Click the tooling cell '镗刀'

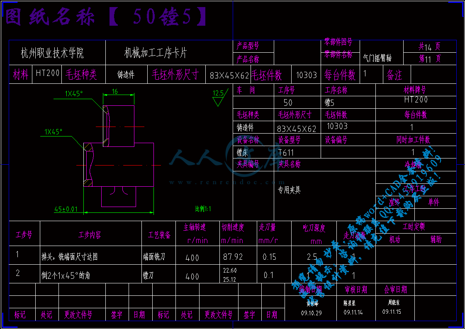(148, 275)
